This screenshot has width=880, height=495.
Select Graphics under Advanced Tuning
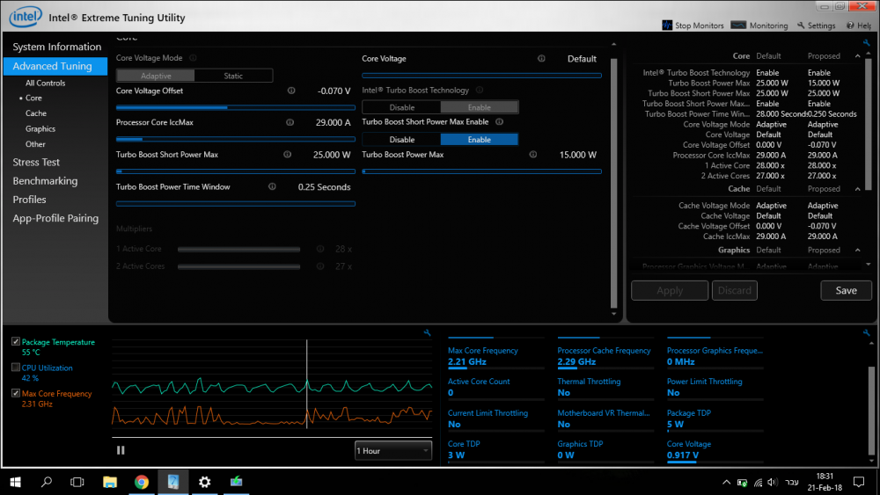point(40,129)
